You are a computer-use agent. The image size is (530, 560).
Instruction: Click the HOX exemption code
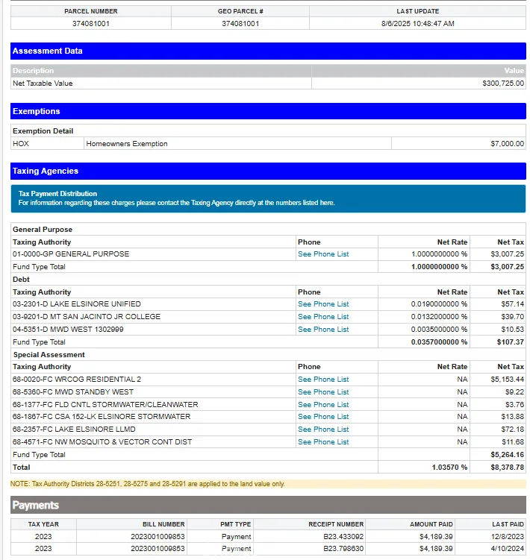(x=21, y=144)
